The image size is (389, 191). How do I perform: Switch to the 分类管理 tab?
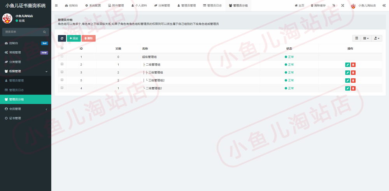click(x=162, y=5)
